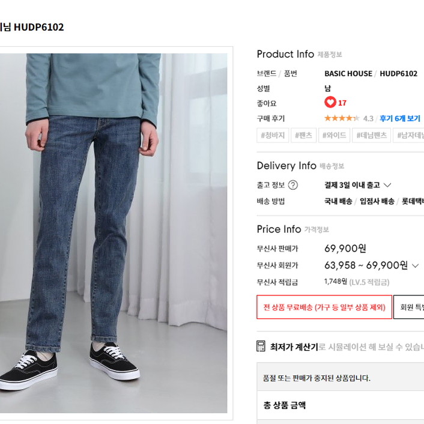The image size is (424, 424).
Task: Select the #와이드 hashtag
Action: click(x=335, y=135)
